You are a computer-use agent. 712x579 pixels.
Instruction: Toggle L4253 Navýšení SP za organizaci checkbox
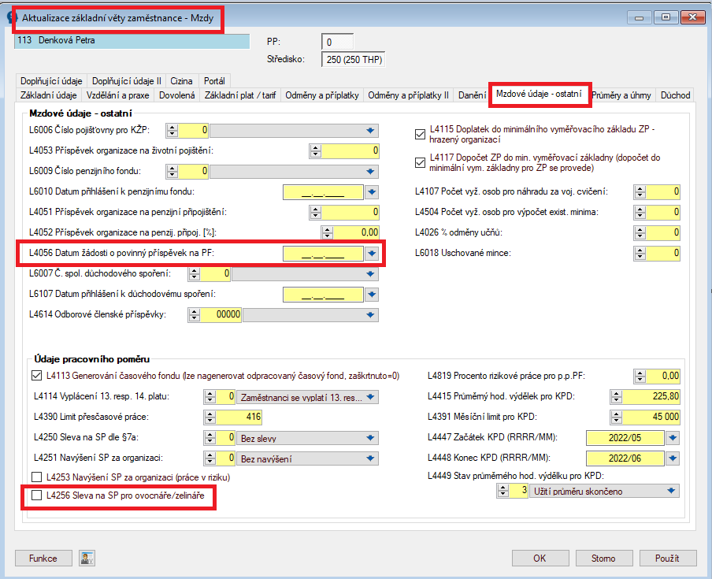click(37, 477)
